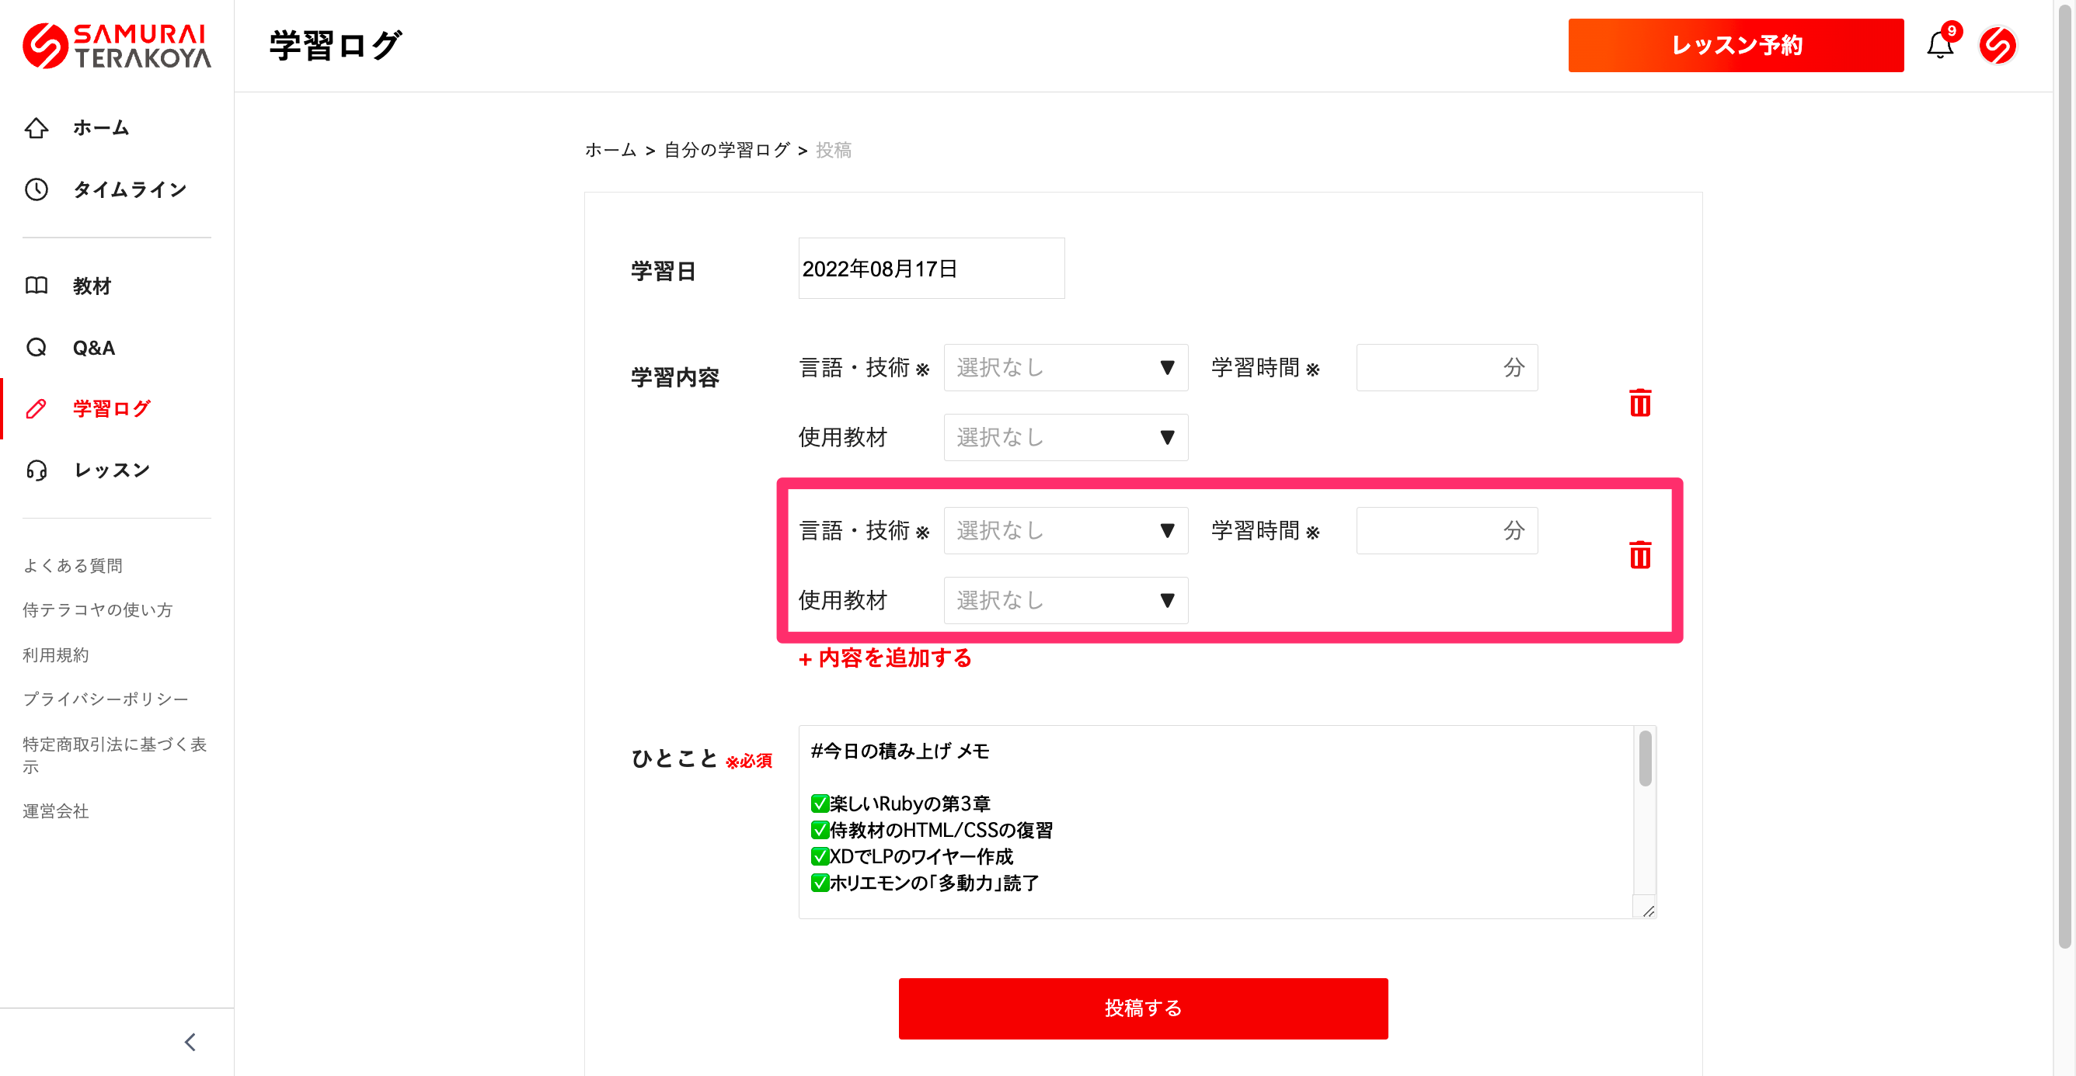Viewport: 2076px width, 1076px height.
Task: Click the notification bell icon
Action: (x=1939, y=45)
